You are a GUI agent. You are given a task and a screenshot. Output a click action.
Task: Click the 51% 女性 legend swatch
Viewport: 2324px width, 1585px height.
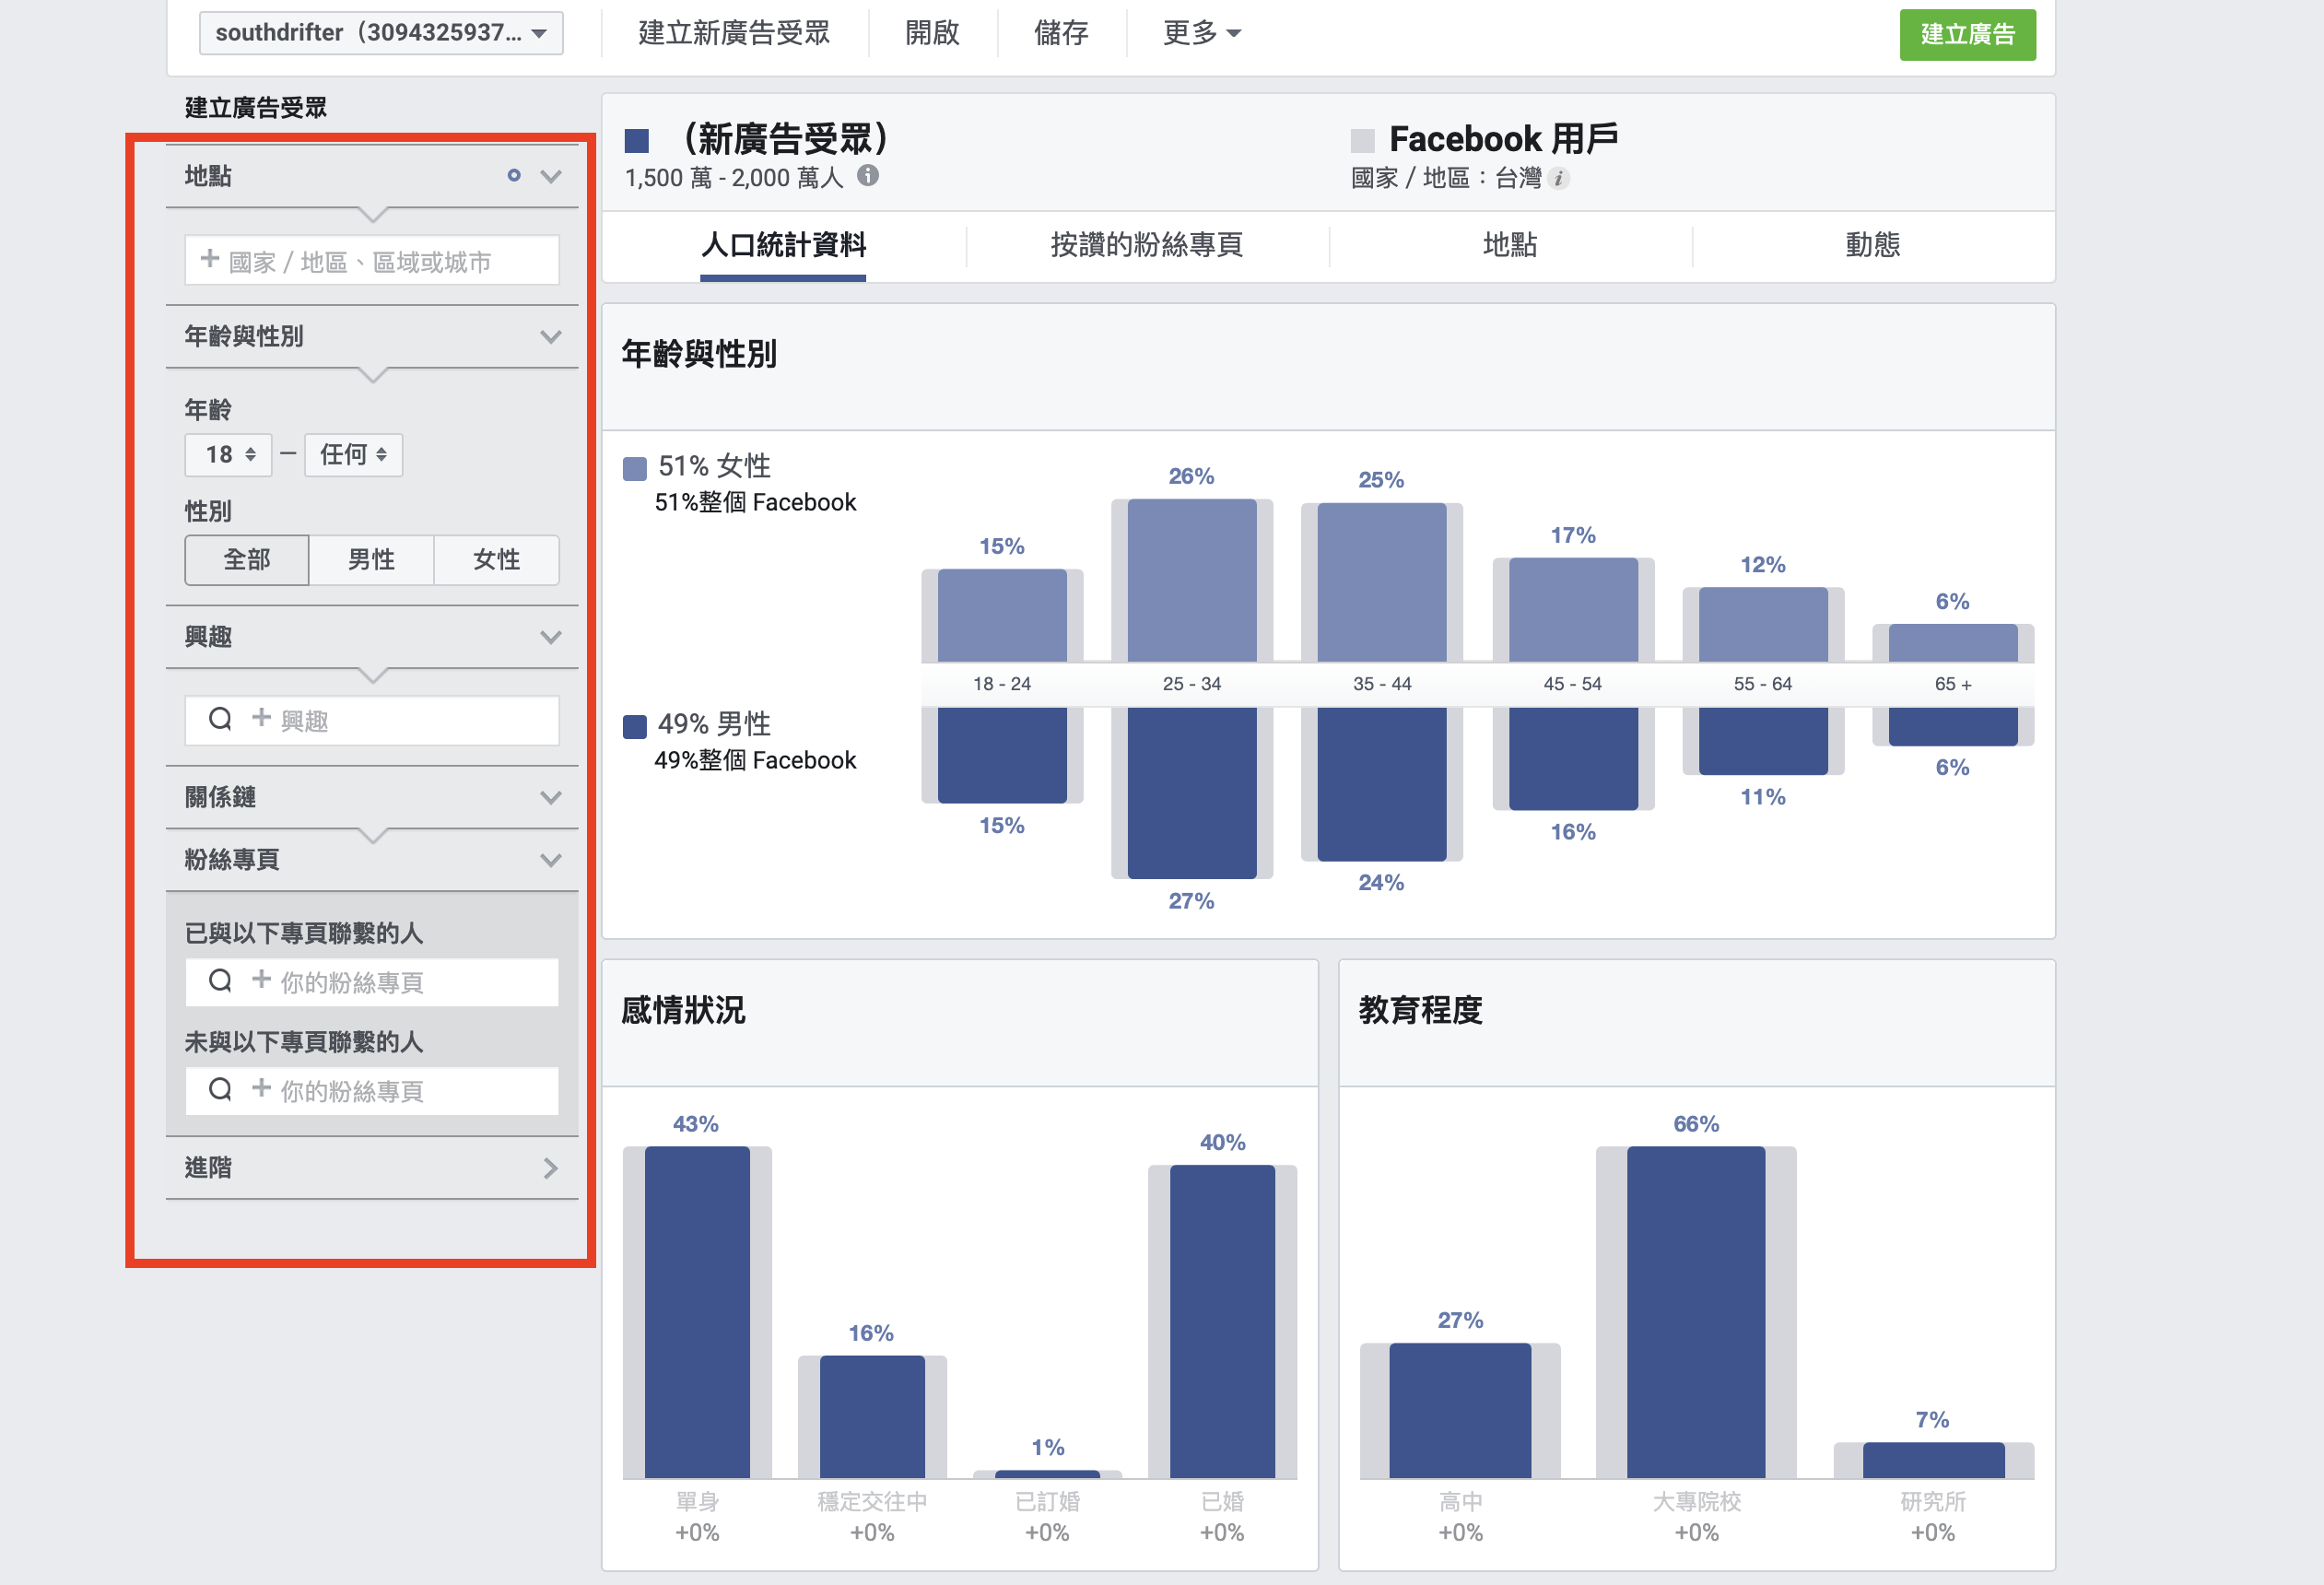coord(635,468)
